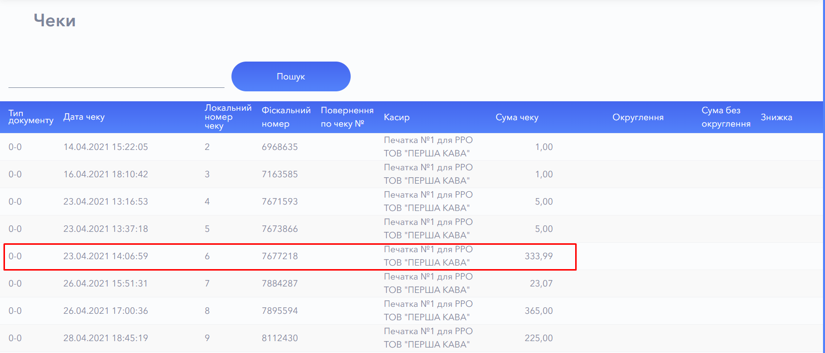825x353 pixels.
Task: Click the Тип документу column header
Action: 30,117
